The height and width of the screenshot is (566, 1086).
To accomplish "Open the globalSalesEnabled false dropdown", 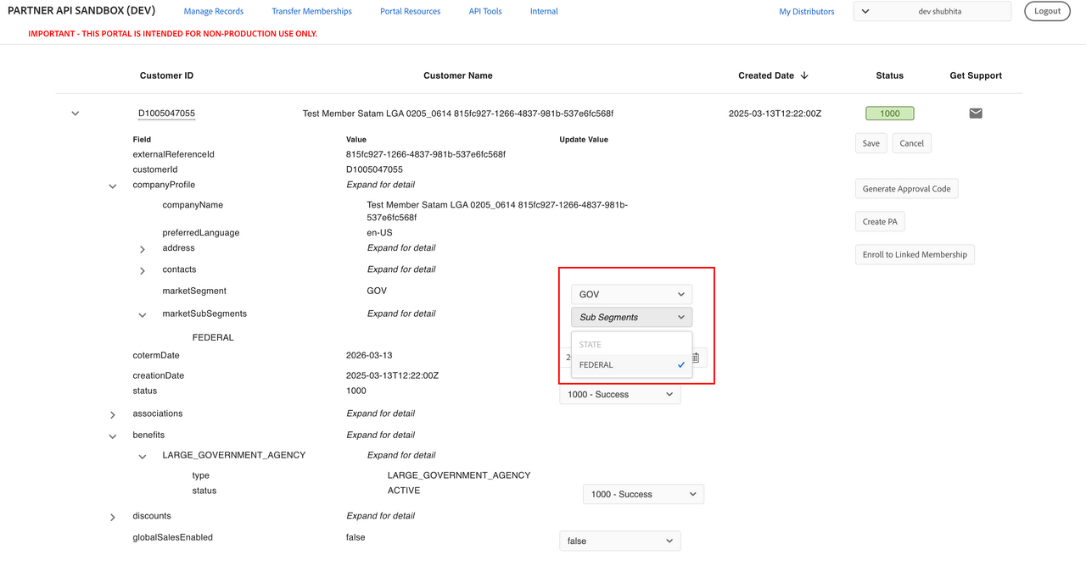I will tap(619, 541).
